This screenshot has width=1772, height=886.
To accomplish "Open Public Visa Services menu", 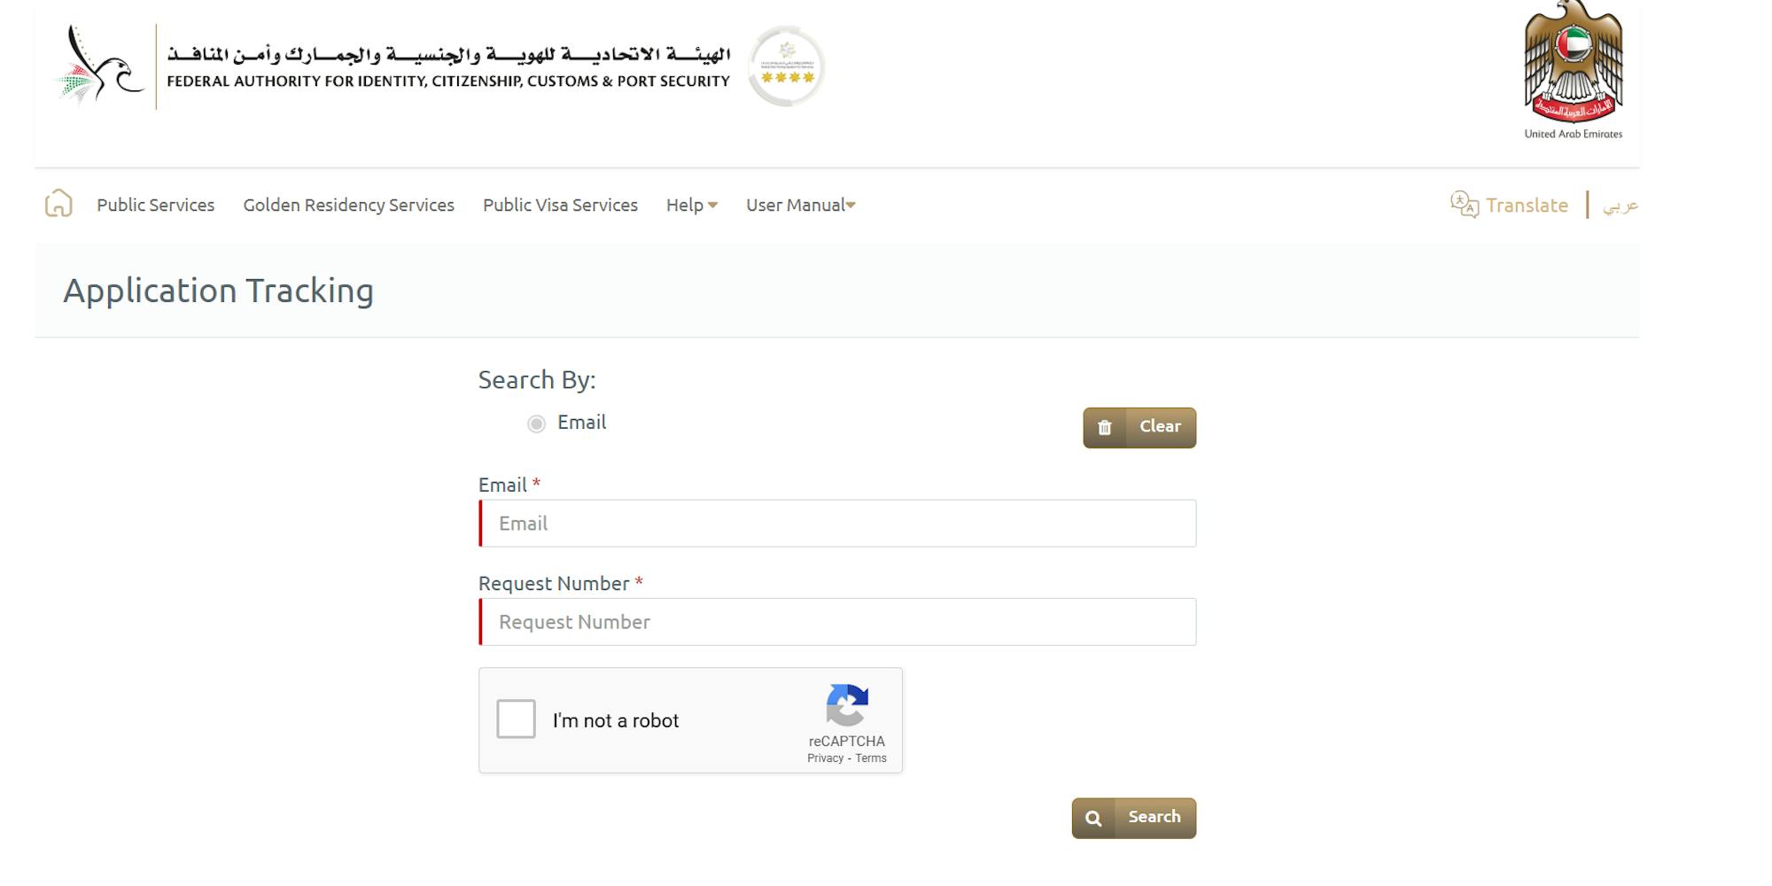I will 560,206.
